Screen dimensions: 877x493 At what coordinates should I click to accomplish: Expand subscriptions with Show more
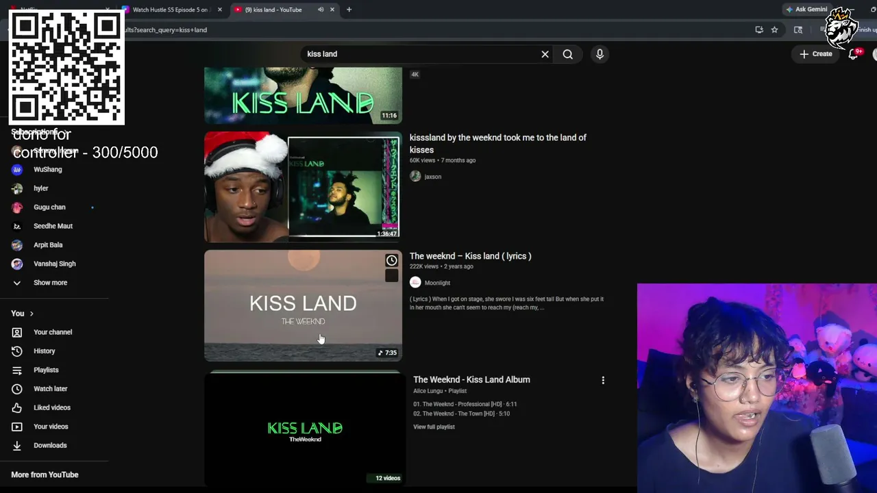coord(50,283)
